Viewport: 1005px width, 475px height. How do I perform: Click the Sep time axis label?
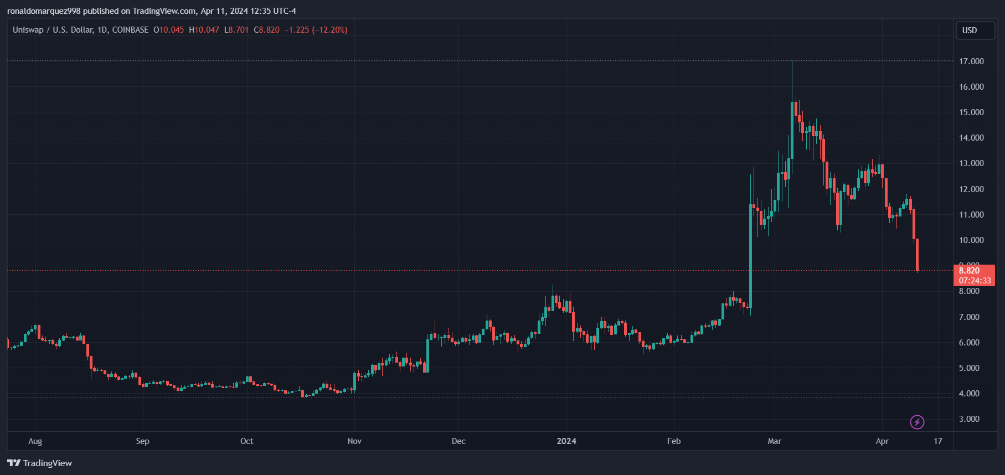pyautogui.click(x=142, y=441)
